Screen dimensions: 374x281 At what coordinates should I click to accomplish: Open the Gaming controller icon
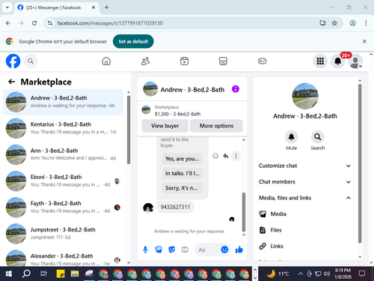pyautogui.click(x=262, y=61)
